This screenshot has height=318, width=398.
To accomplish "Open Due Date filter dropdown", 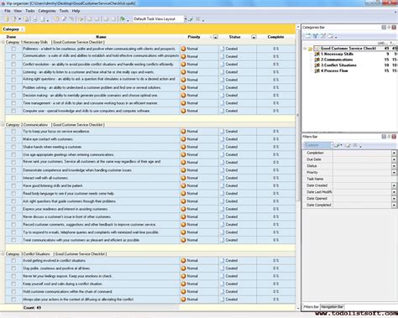I will pyautogui.click(x=394, y=159).
